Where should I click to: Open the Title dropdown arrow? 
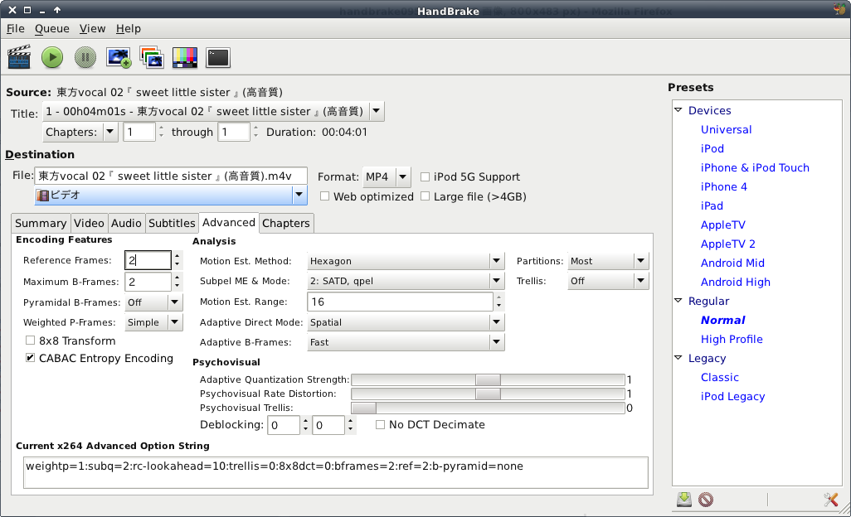pos(377,112)
